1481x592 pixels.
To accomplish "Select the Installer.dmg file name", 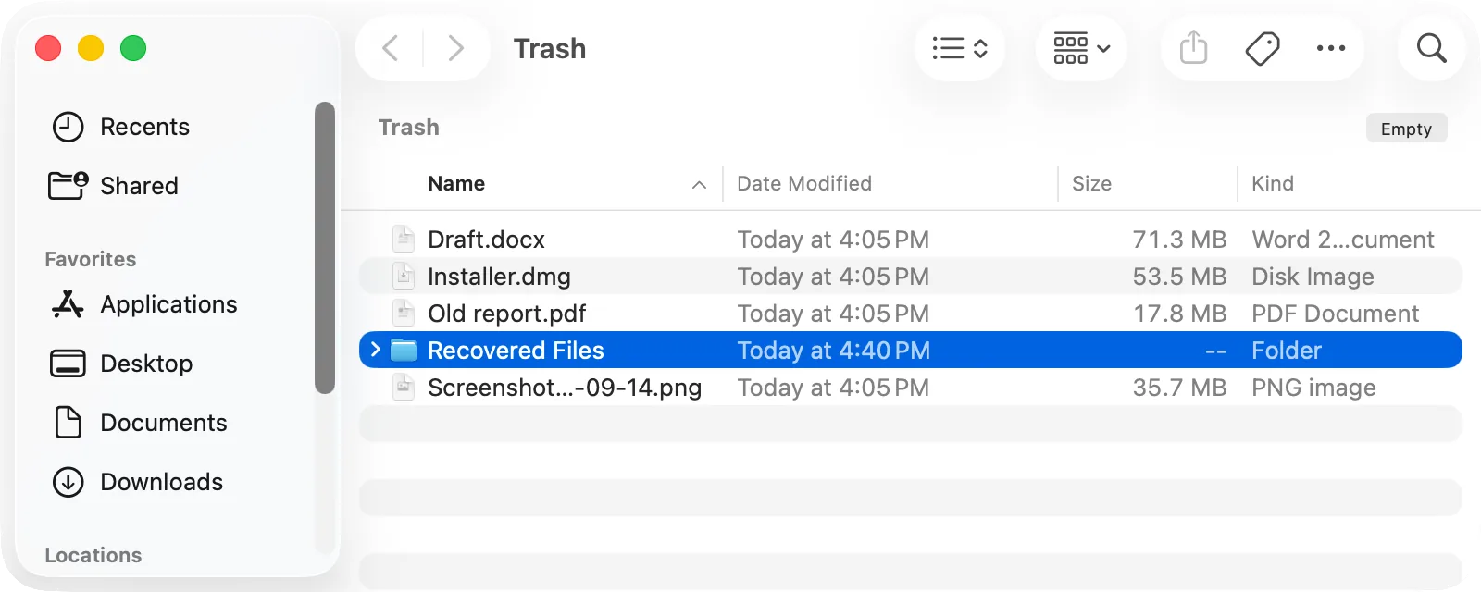I will [x=499, y=277].
